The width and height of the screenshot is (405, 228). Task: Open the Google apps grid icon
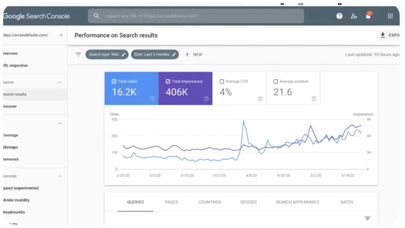(390, 16)
